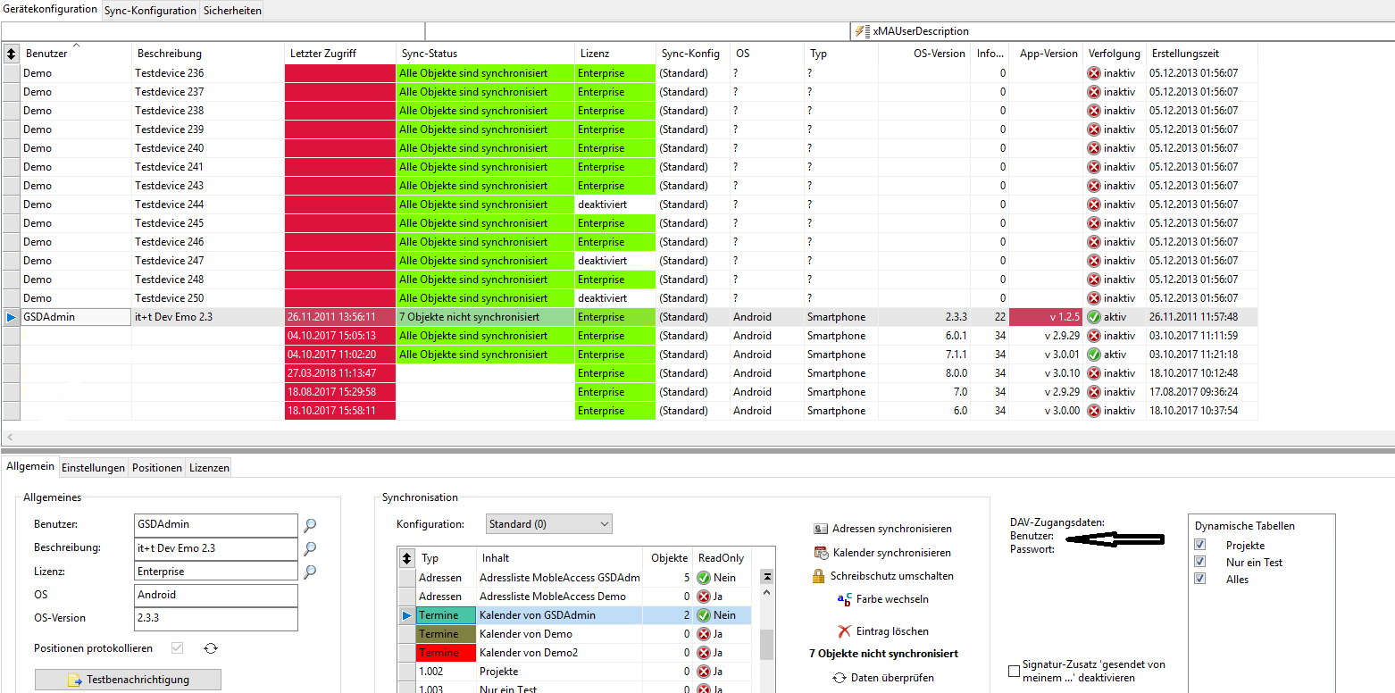
Task: Click green aktiv icon in v 3.0.01 row
Action: [1094, 355]
